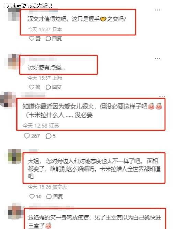Like the Canada comment with 10 likes
Image resolution: width=177 pixels, height=229 pixels.
tap(35, 196)
